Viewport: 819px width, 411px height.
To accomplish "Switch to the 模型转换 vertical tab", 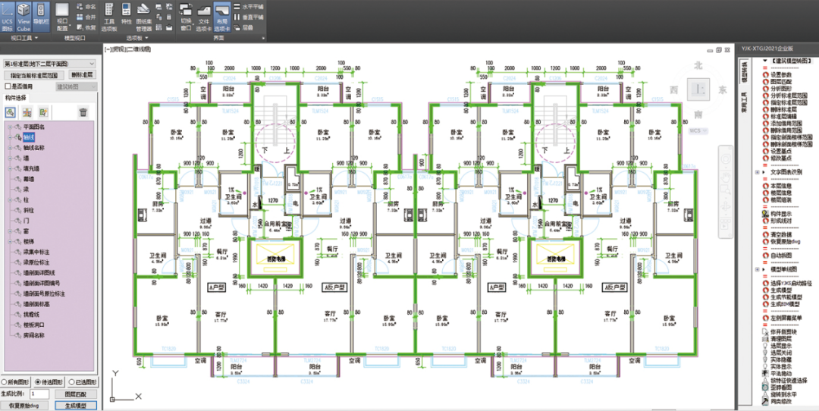I will (x=745, y=72).
